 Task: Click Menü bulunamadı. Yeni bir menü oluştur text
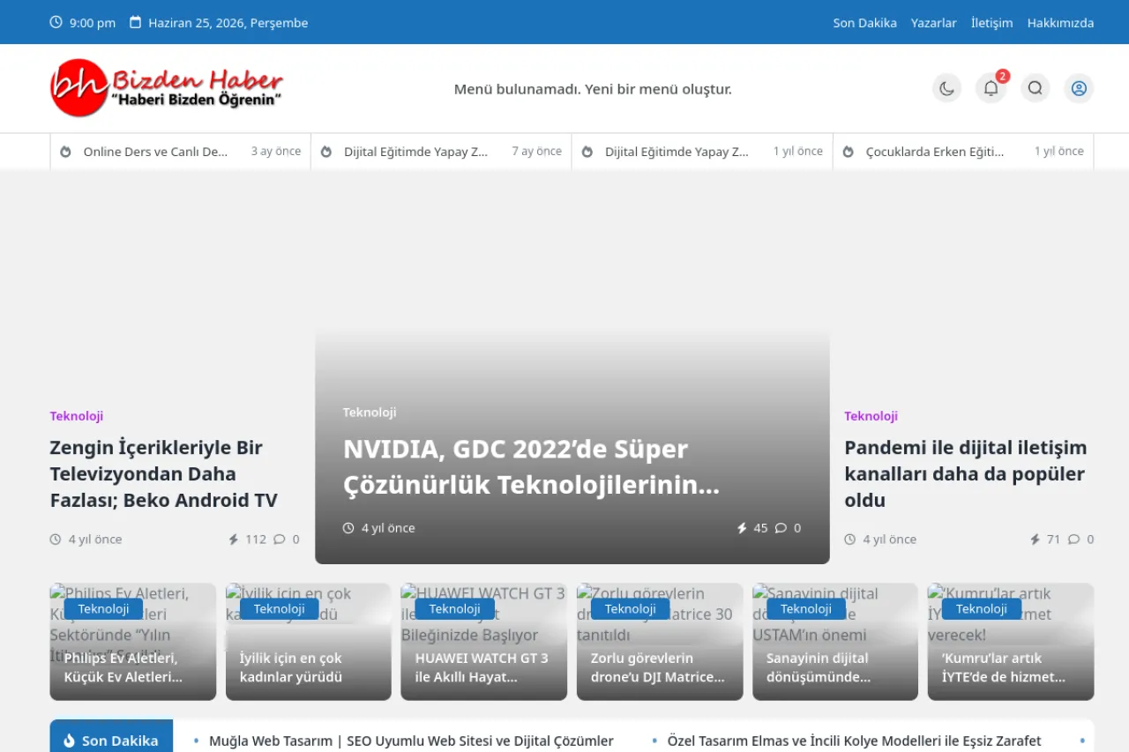pyautogui.click(x=593, y=89)
